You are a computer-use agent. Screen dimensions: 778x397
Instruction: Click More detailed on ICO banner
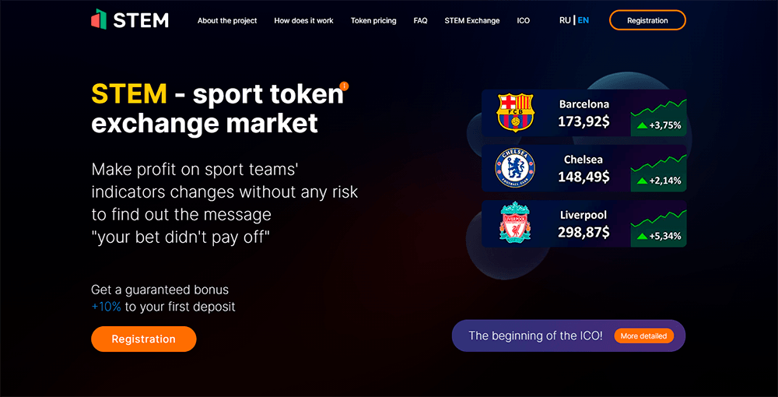click(x=643, y=336)
